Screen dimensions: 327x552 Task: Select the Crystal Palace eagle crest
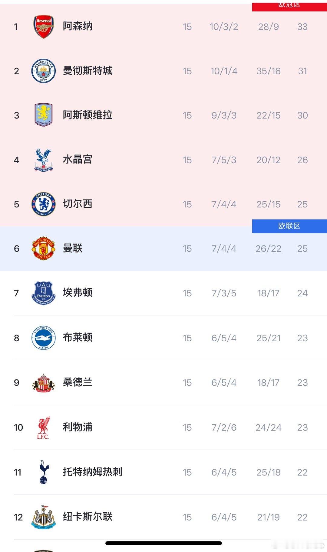(x=44, y=160)
